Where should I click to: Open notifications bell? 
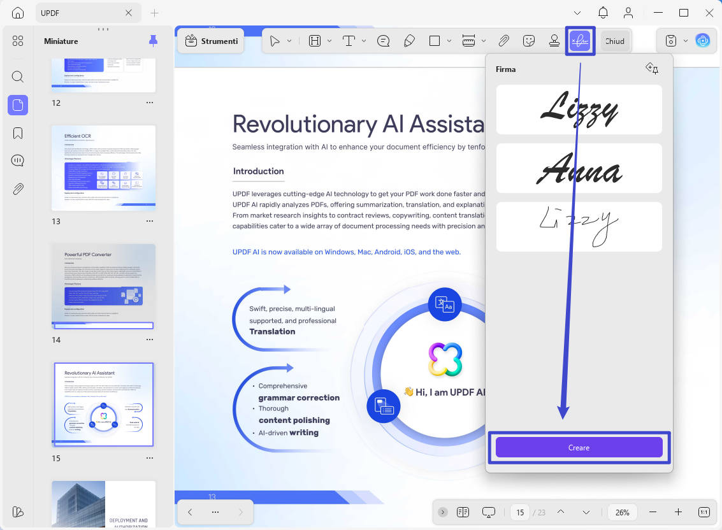[x=603, y=13]
